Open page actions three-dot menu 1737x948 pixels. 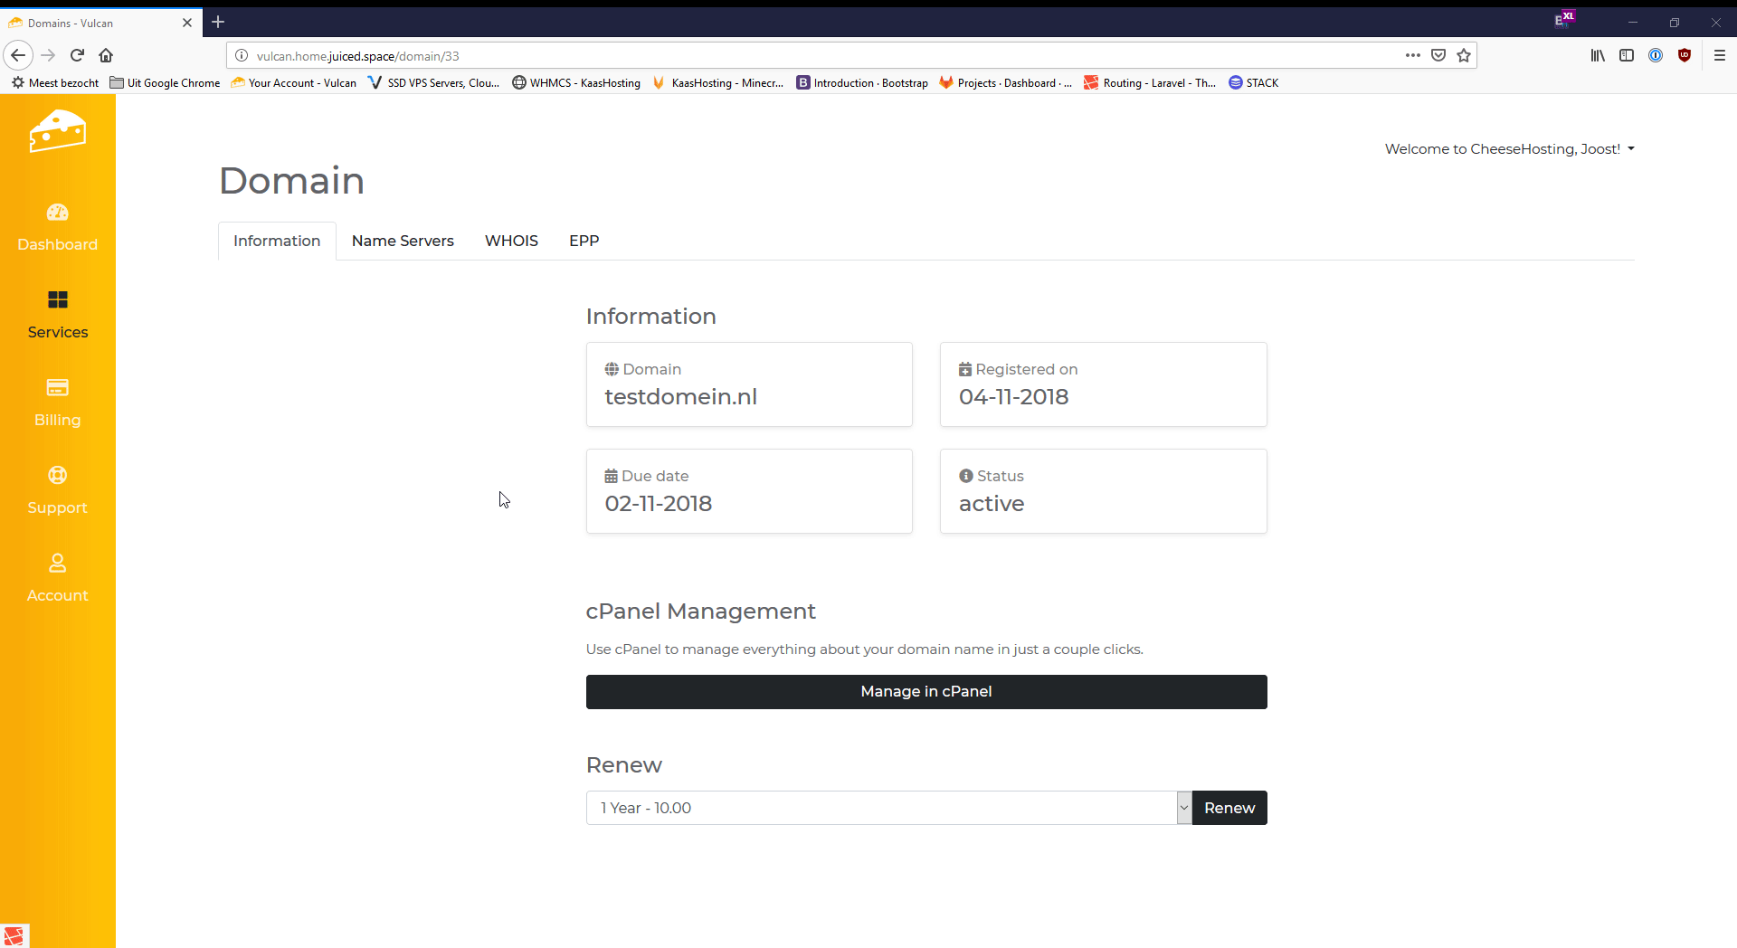[x=1412, y=55]
